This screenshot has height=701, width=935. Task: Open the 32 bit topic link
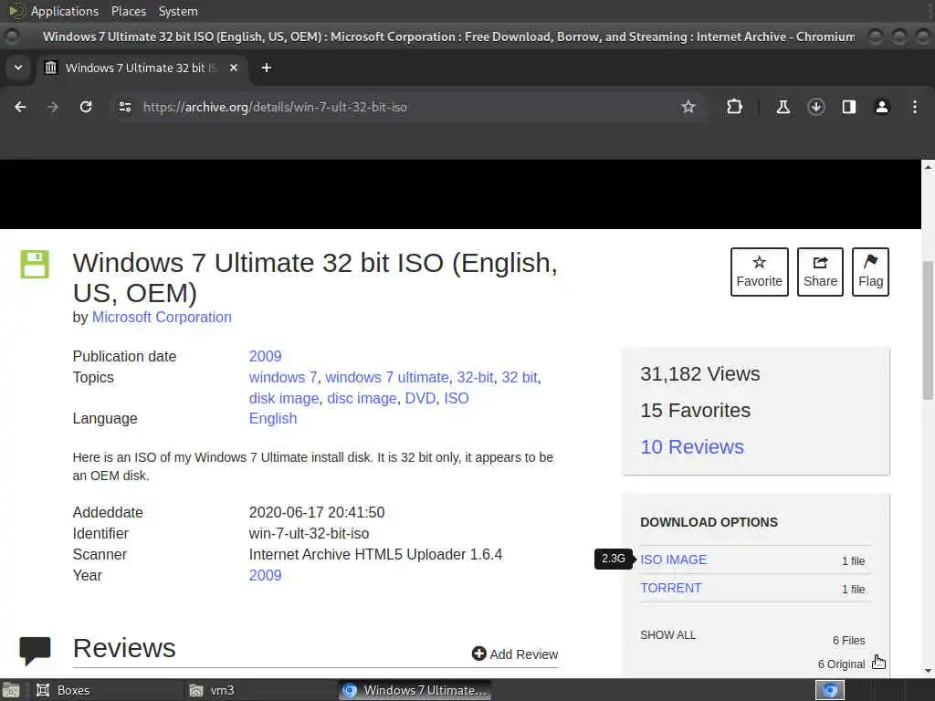pos(520,377)
